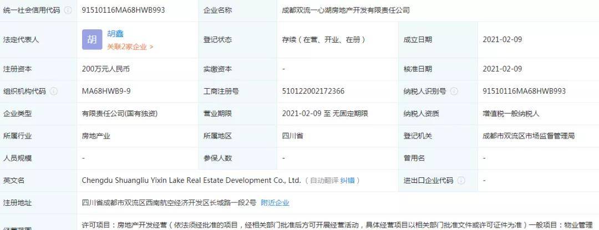
Task: Click 核准日期 value 2021-02-09
Action: 502,69
